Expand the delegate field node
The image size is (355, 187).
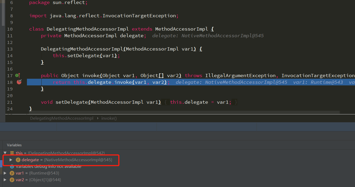[x=11, y=160]
